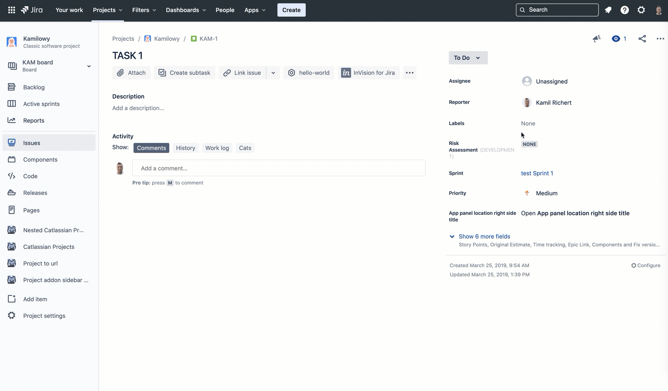Expand the KAM board switcher
The width and height of the screenshot is (668, 391).
[89, 66]
